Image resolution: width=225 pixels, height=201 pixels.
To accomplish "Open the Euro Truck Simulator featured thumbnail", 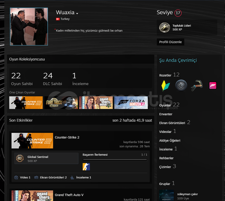I will [61, 103].
